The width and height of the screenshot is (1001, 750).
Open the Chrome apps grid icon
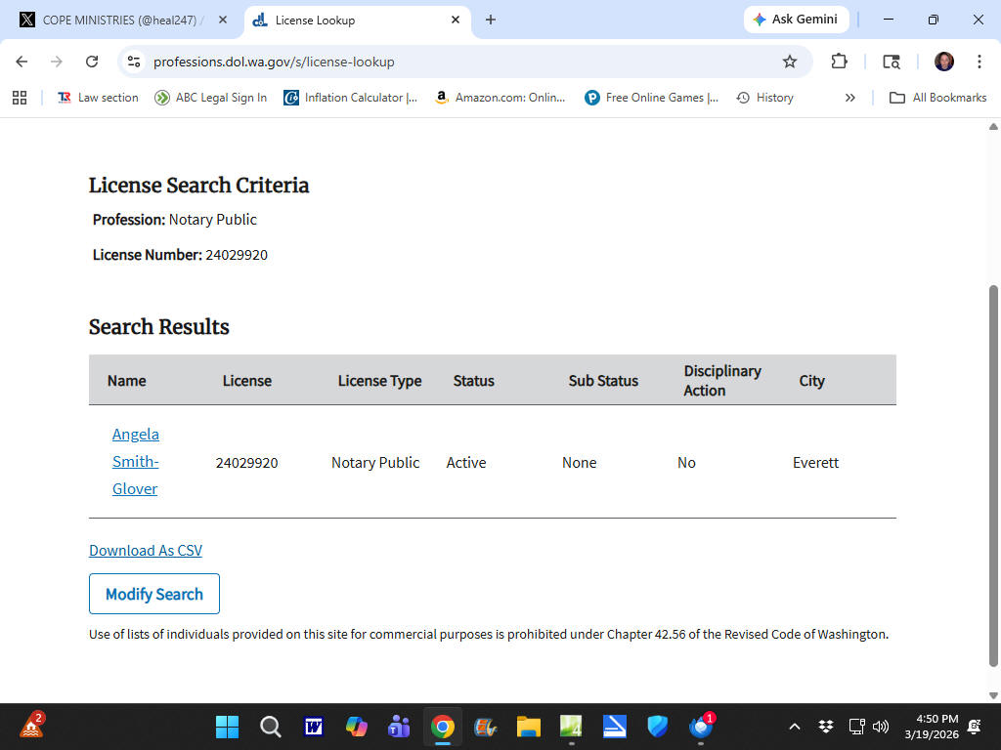20,98
